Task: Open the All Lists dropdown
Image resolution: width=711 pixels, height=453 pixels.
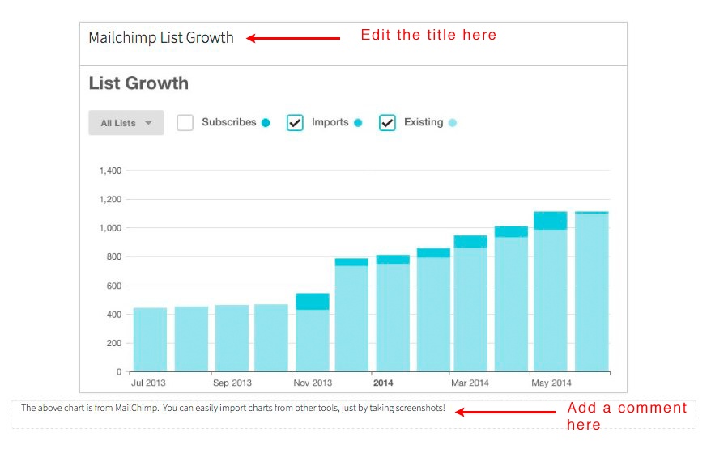Action: pos(126,123)
